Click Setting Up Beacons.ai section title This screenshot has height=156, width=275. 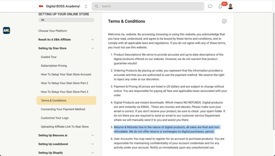[x=53, y=135]
